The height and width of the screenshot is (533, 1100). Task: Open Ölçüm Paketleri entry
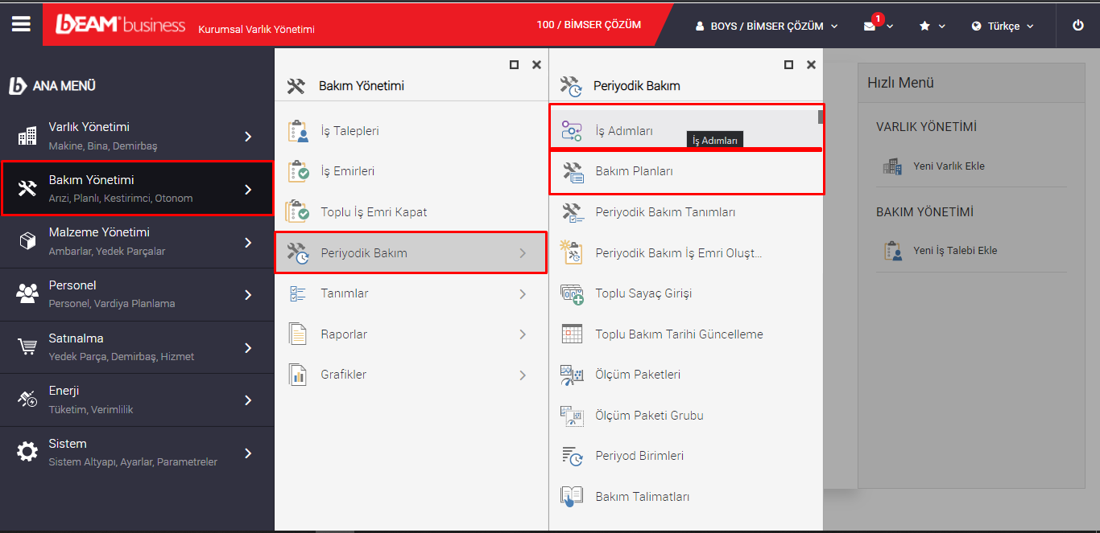coord(684,375)
